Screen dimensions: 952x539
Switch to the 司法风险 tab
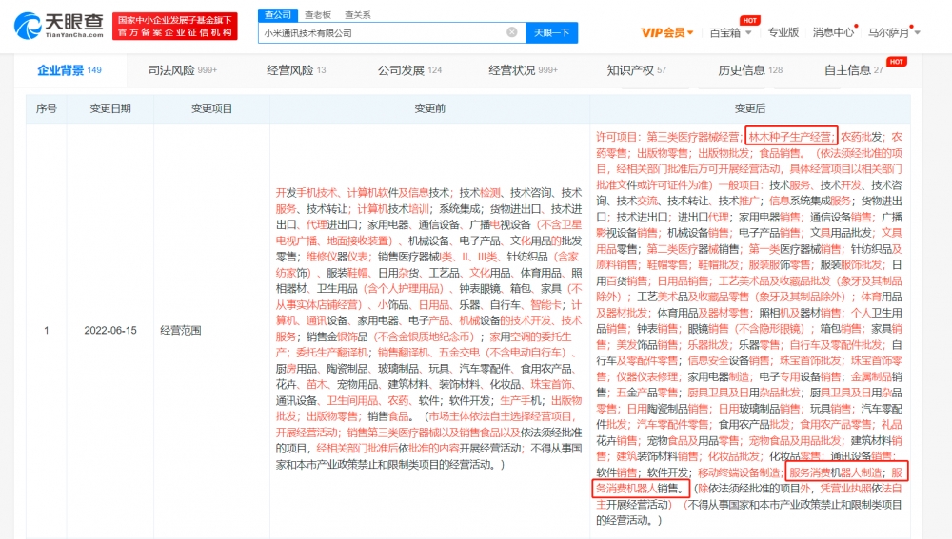[182, 70]
